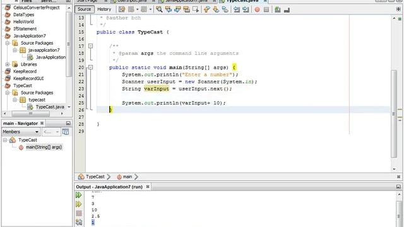Open dropdown arrow beside second gray toolbar icon
This screenshot has width=404, height=227.
point(150,9)
